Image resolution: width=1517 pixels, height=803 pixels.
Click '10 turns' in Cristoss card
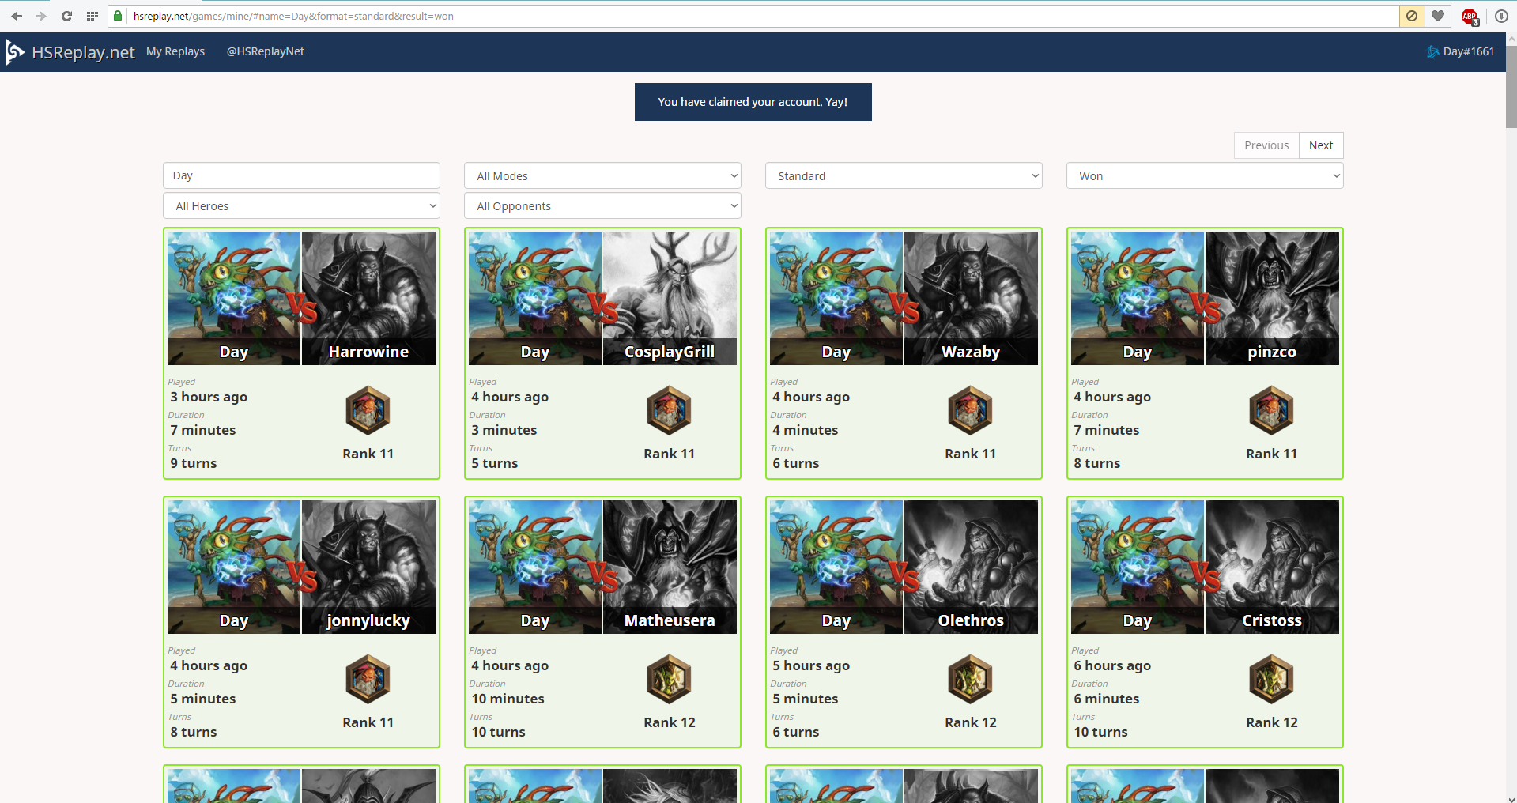[x=1100, y=732]
